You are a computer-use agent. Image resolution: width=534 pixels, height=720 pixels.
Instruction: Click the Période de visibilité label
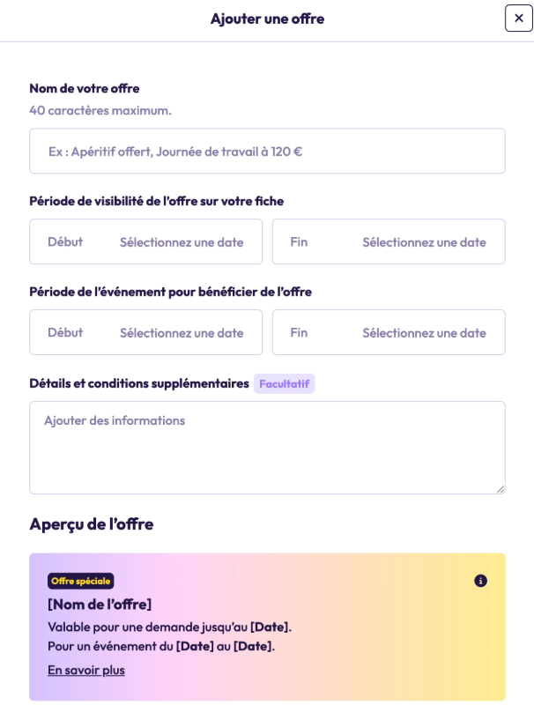tap(156, 201)
